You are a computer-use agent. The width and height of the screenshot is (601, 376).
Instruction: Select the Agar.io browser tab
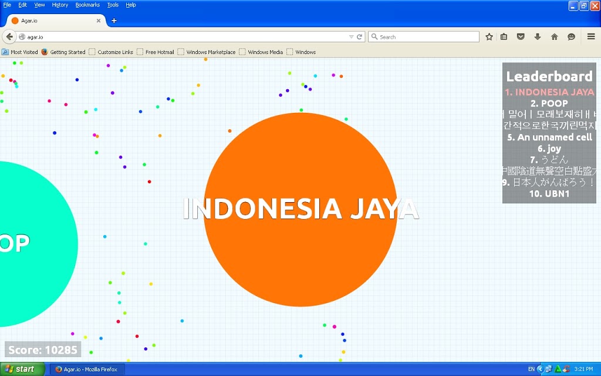56,21
